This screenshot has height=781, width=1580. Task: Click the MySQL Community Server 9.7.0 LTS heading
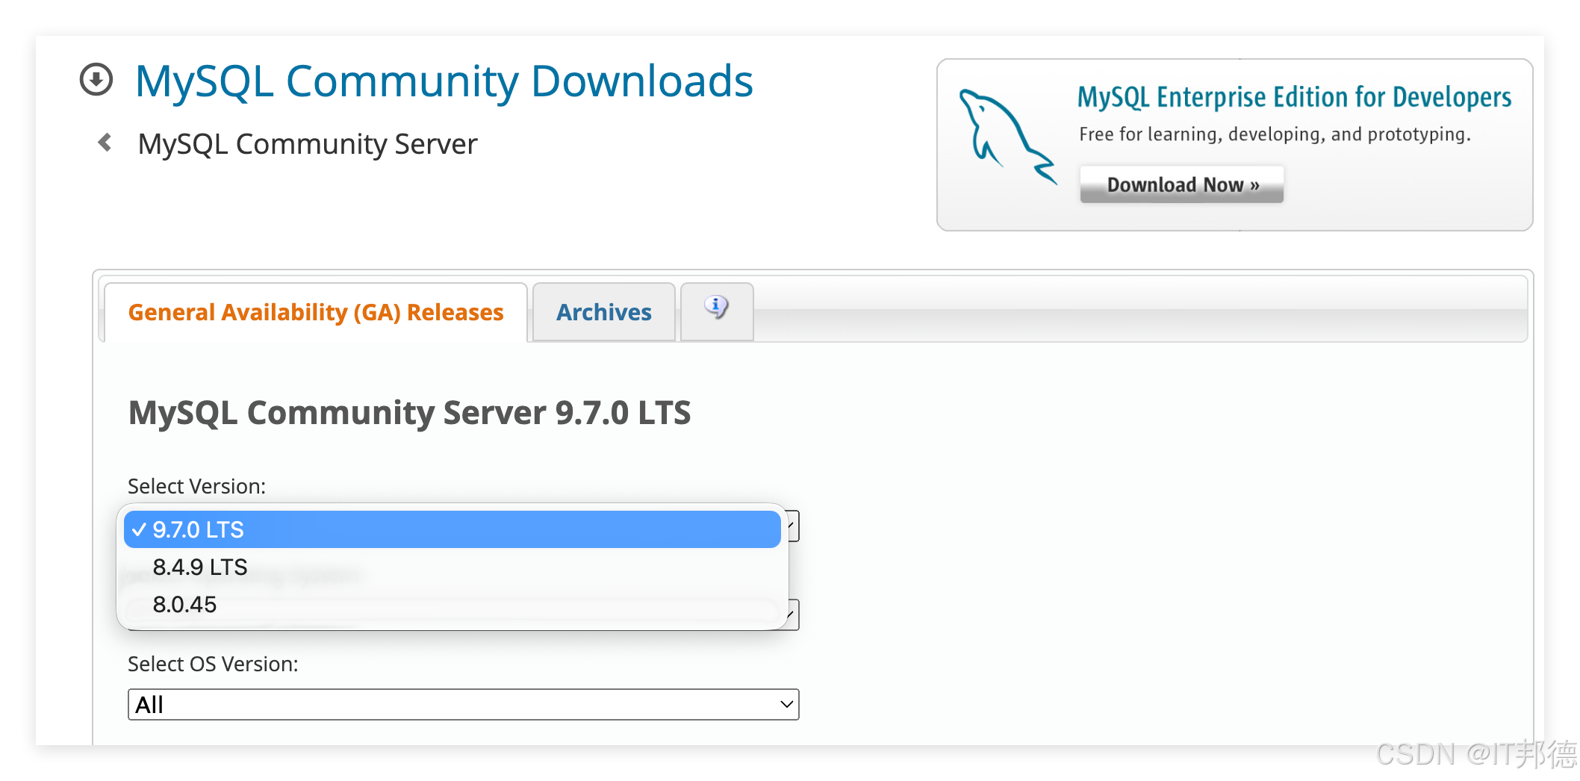coord(409,413)
